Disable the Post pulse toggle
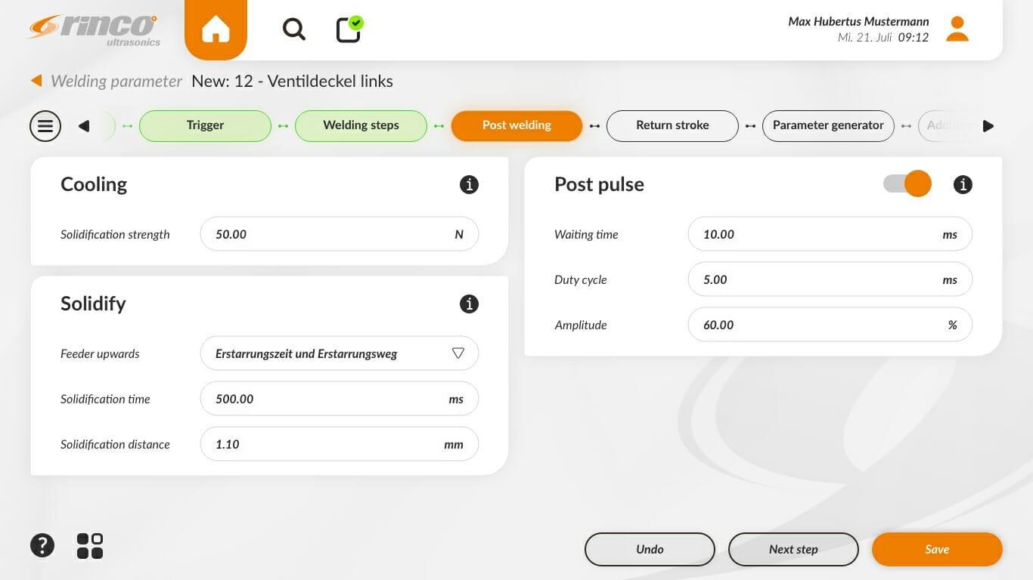The width and height of the screenshot is (1033, 580). point(907,184)
